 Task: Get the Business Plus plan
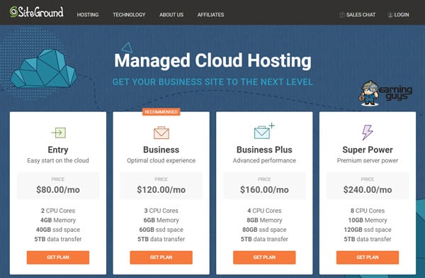tap(264, 257)
